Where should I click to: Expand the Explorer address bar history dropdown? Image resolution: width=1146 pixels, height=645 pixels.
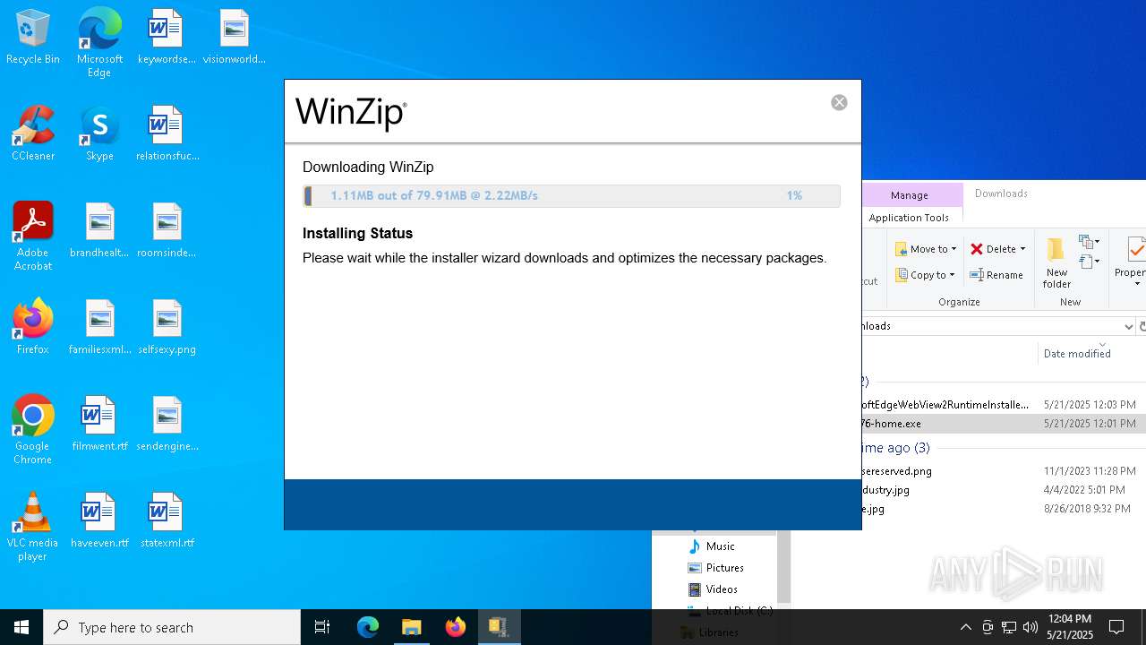click(1128, 326)
